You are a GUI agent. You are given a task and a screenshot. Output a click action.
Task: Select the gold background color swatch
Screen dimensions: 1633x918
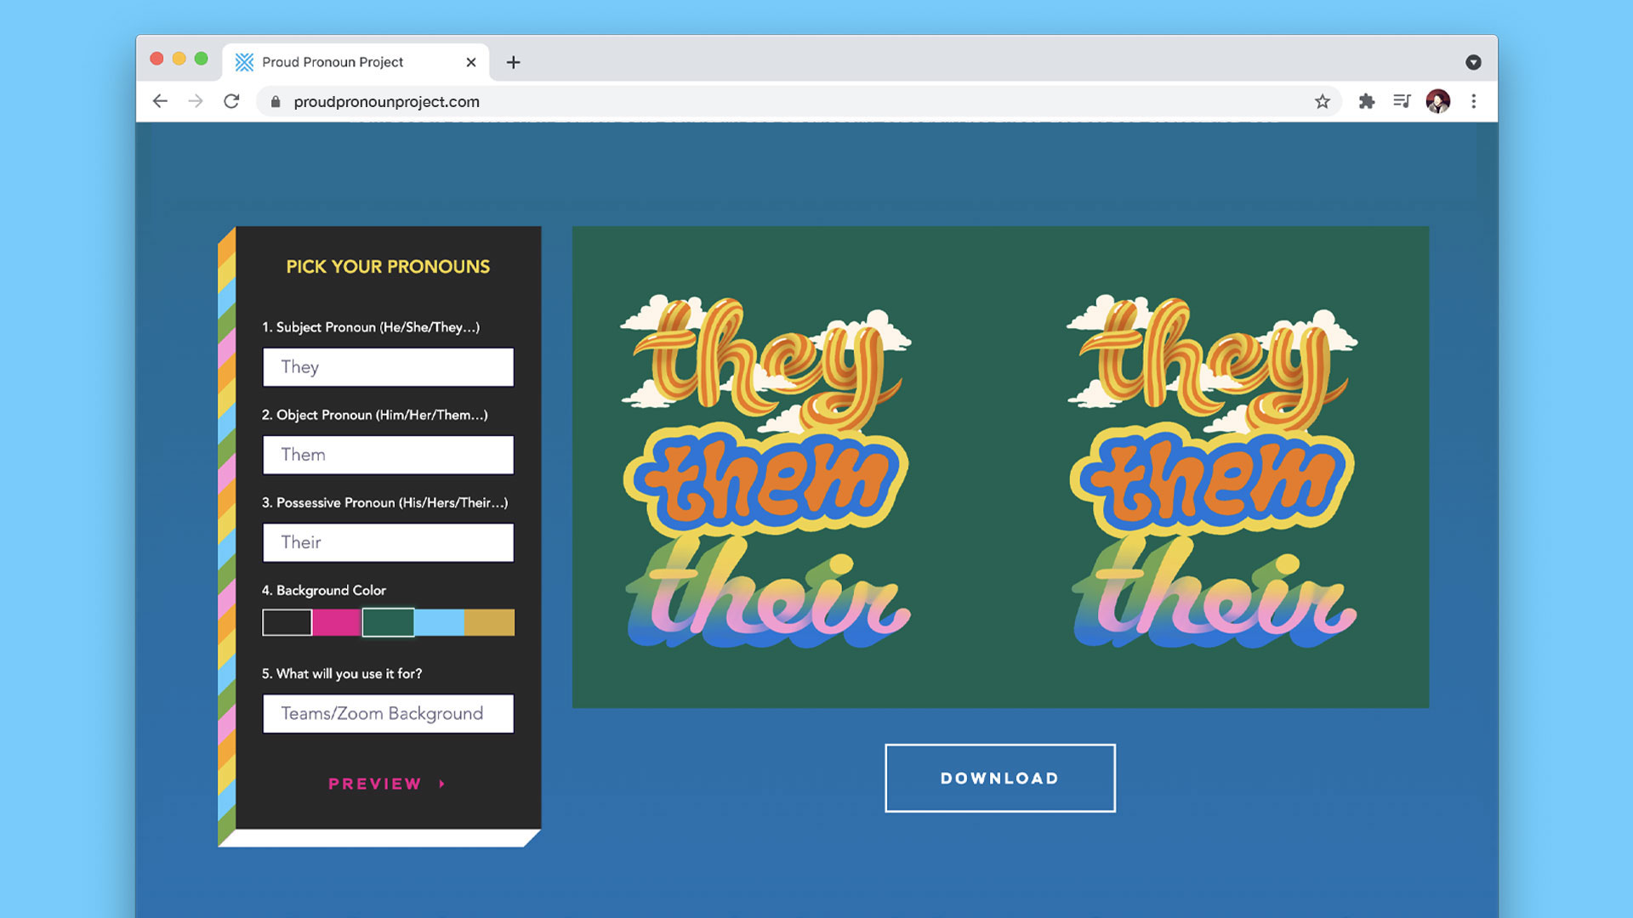click(x=489, y=622)
